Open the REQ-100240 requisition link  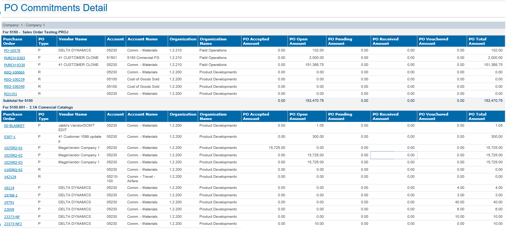tap(14, 87)
